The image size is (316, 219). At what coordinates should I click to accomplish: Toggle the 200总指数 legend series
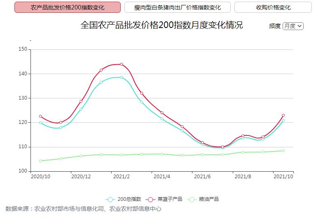(x=129, y=199)
